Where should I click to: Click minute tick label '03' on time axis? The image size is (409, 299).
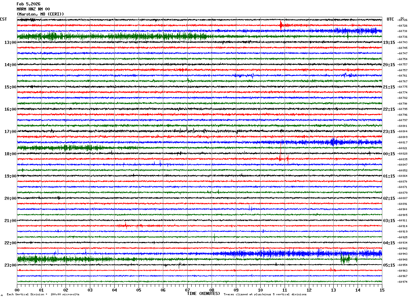(90, 290)
